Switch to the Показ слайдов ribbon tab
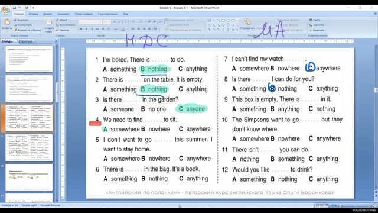Screen dimensions: 378x213 pos(84,14)
